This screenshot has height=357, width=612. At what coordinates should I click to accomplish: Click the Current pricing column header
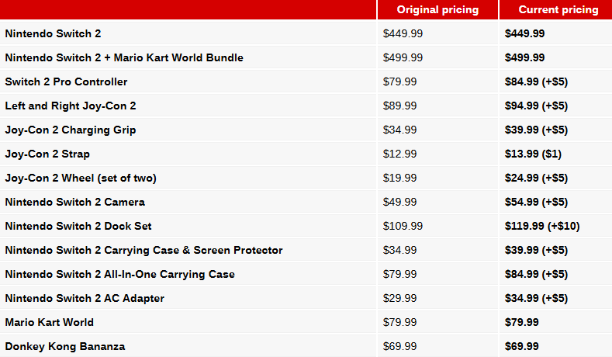click(558, 10)
